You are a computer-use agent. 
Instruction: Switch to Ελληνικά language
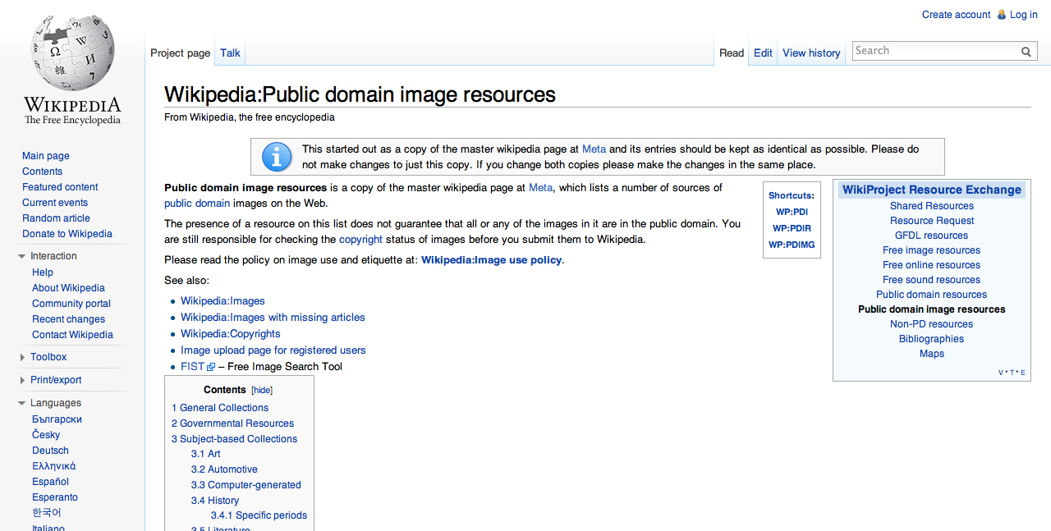pos(53,466)
